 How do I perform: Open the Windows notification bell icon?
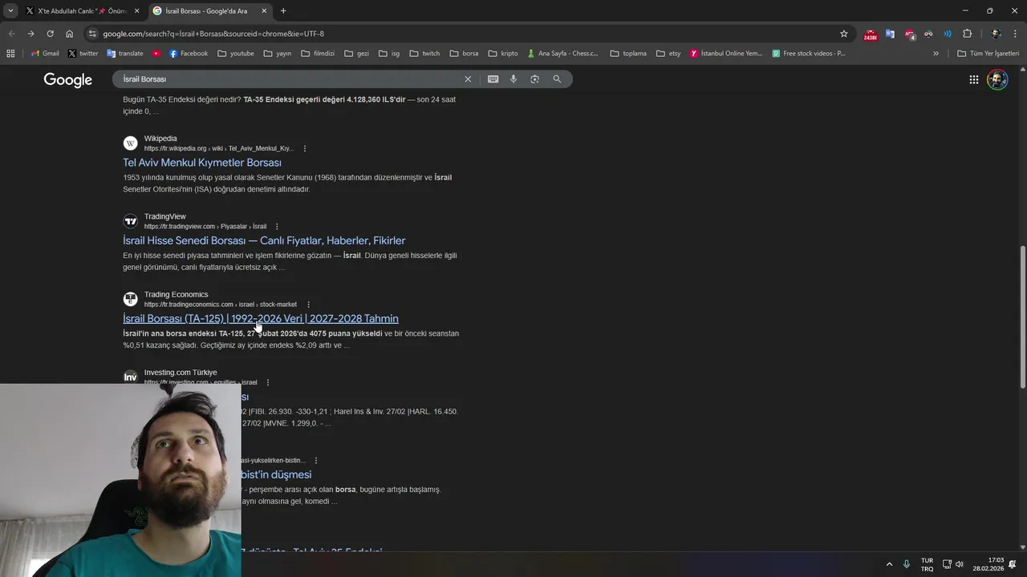[1013, 564]
